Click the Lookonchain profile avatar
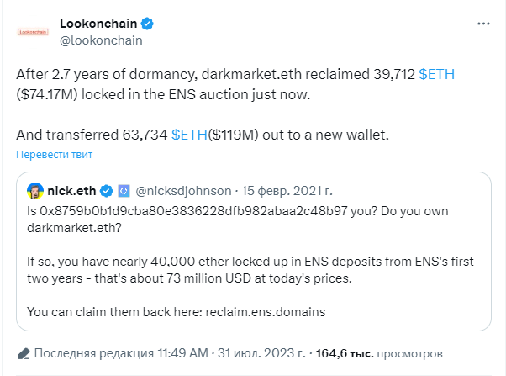The image size is (506, 376). (x=33, y=32)
